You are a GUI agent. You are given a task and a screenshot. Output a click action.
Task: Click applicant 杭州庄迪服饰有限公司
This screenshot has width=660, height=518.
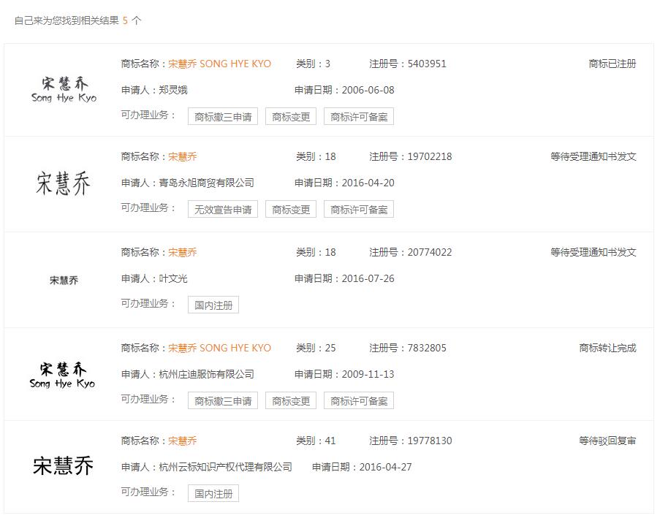tap(206, 374)
